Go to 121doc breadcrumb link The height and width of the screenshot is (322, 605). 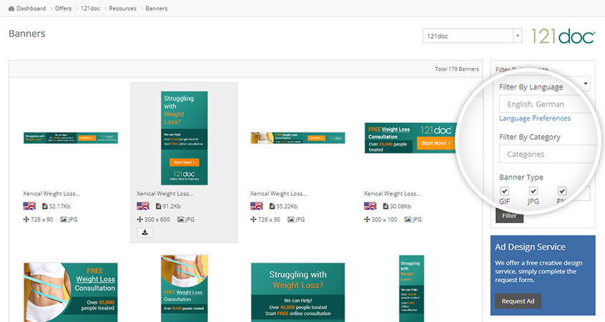point(90,9)
